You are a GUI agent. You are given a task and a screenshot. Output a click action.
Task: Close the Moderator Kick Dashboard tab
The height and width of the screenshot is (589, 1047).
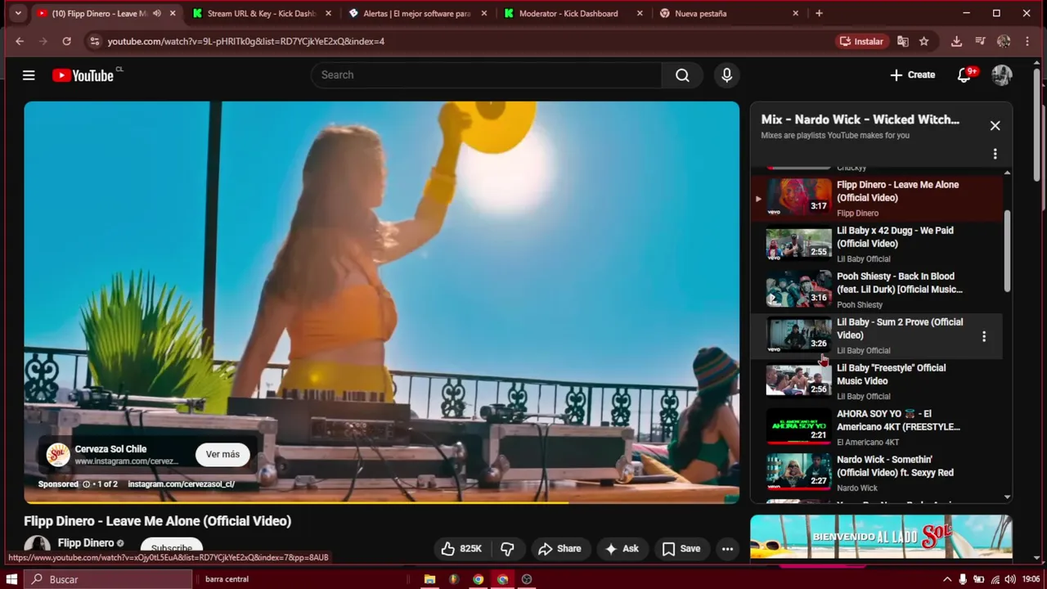640,14
